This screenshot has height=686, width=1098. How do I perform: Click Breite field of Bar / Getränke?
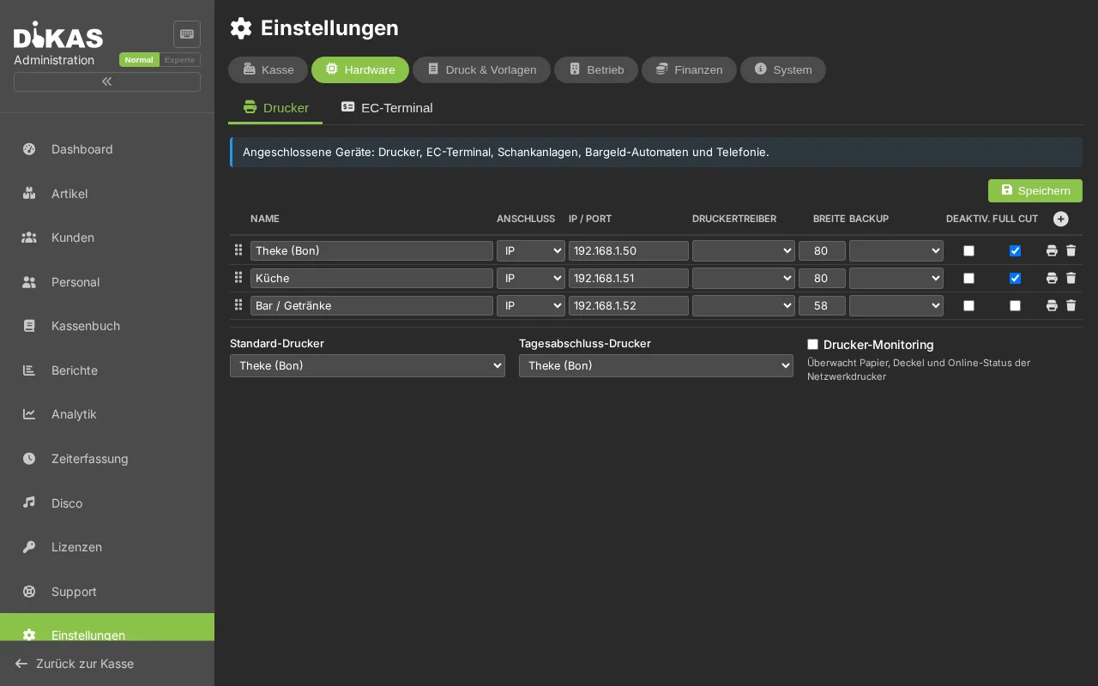[822, 305]
